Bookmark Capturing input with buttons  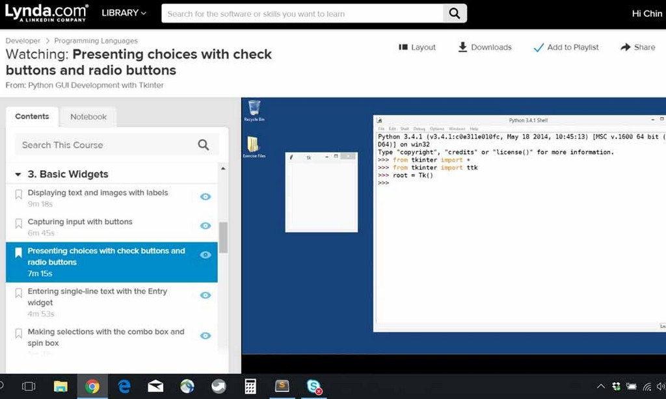(x=19, y=224)
